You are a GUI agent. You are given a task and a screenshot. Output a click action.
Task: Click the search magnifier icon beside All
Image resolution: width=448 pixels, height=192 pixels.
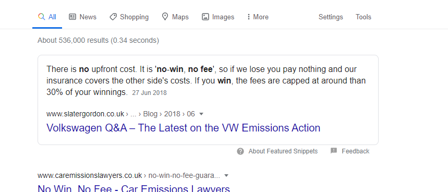click(41, 17)
